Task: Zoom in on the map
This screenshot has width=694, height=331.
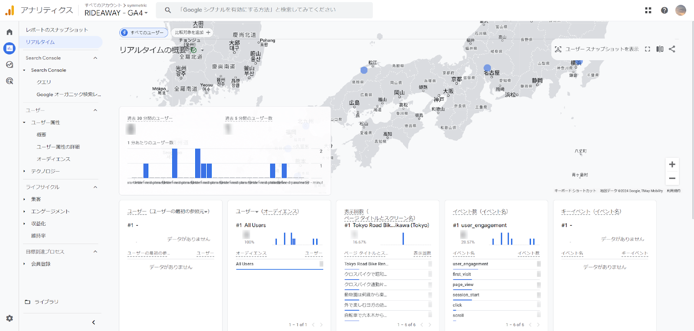Action: [672, 165]
